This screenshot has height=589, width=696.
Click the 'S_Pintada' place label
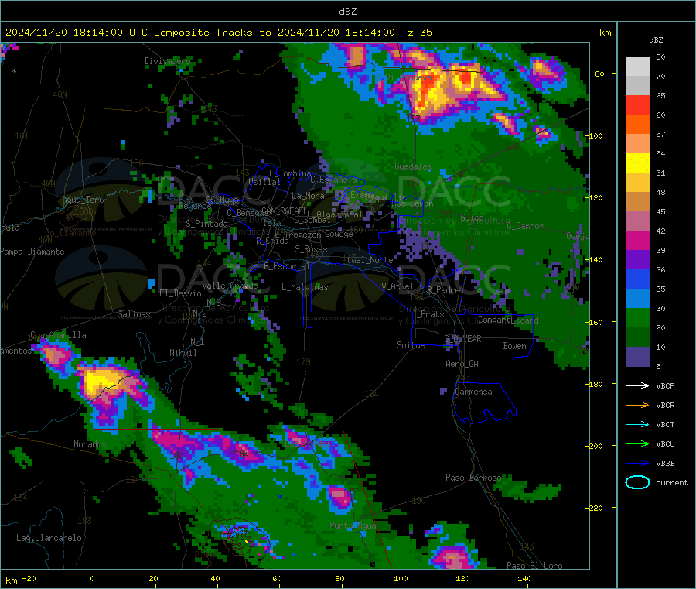point(206,224)
